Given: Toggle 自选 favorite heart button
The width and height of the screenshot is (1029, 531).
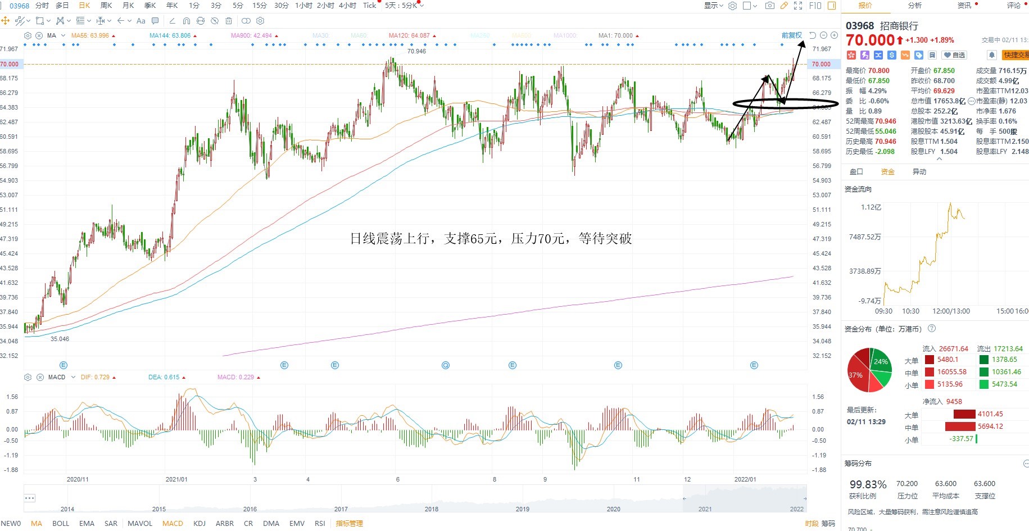Looking at the screenshot, I should point(954,55).
